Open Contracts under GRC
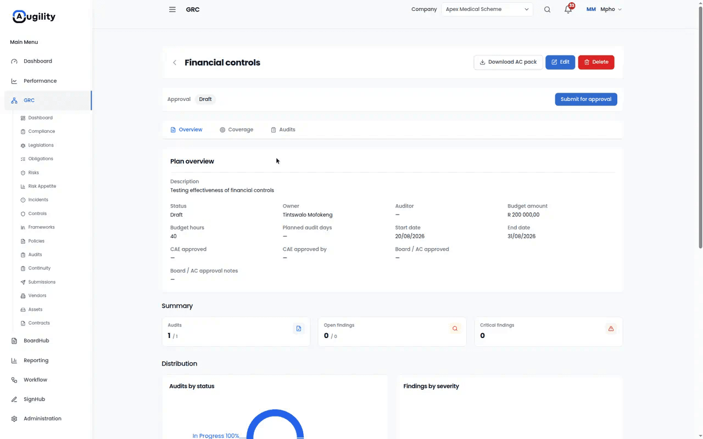703x439 pixels. click(39, 323)
